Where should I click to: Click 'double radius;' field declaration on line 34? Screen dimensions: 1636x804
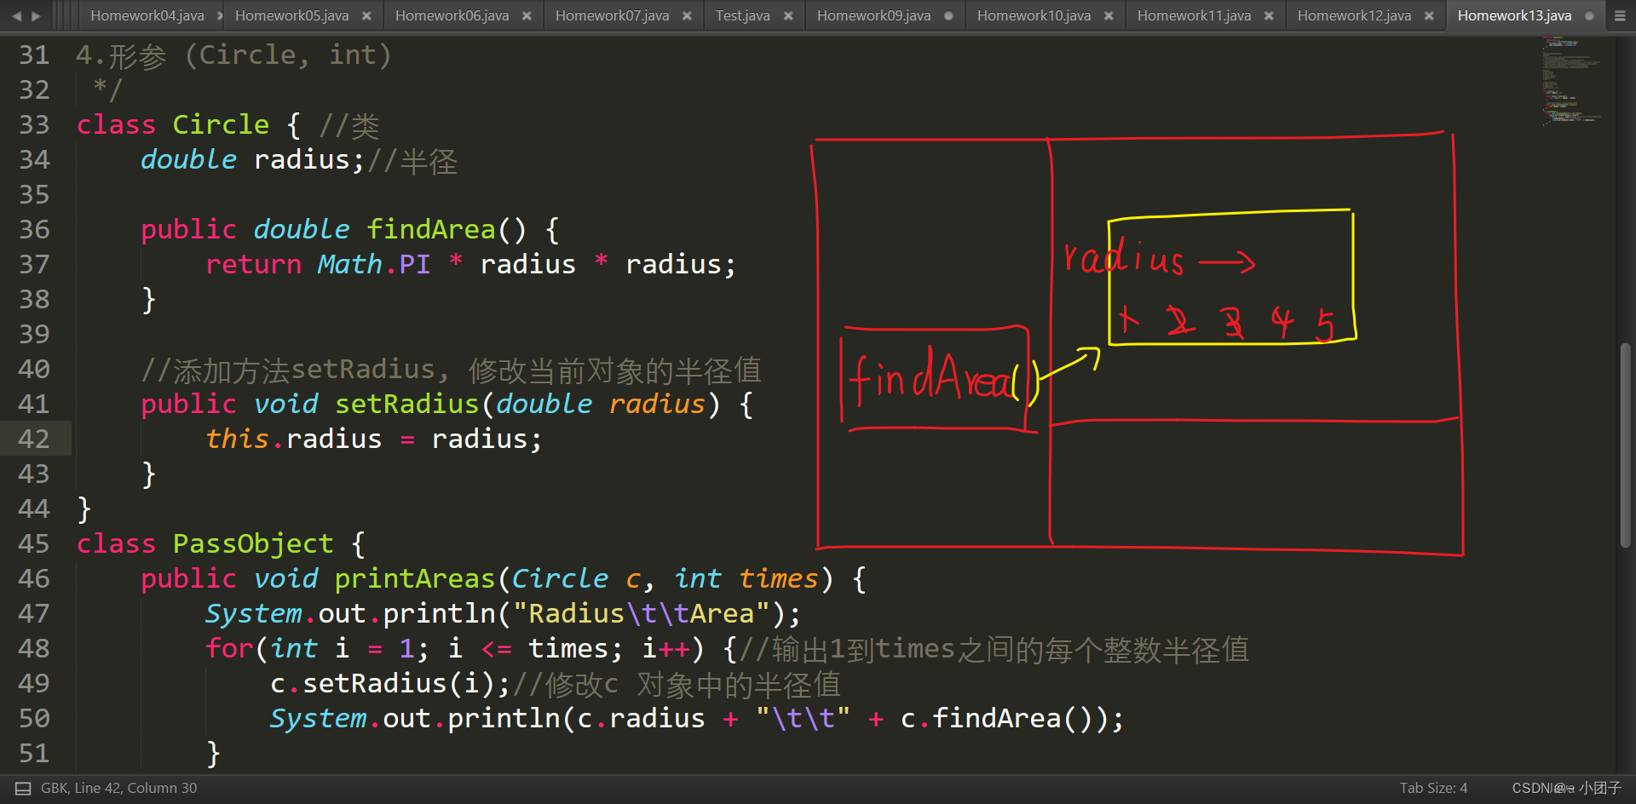252,159
